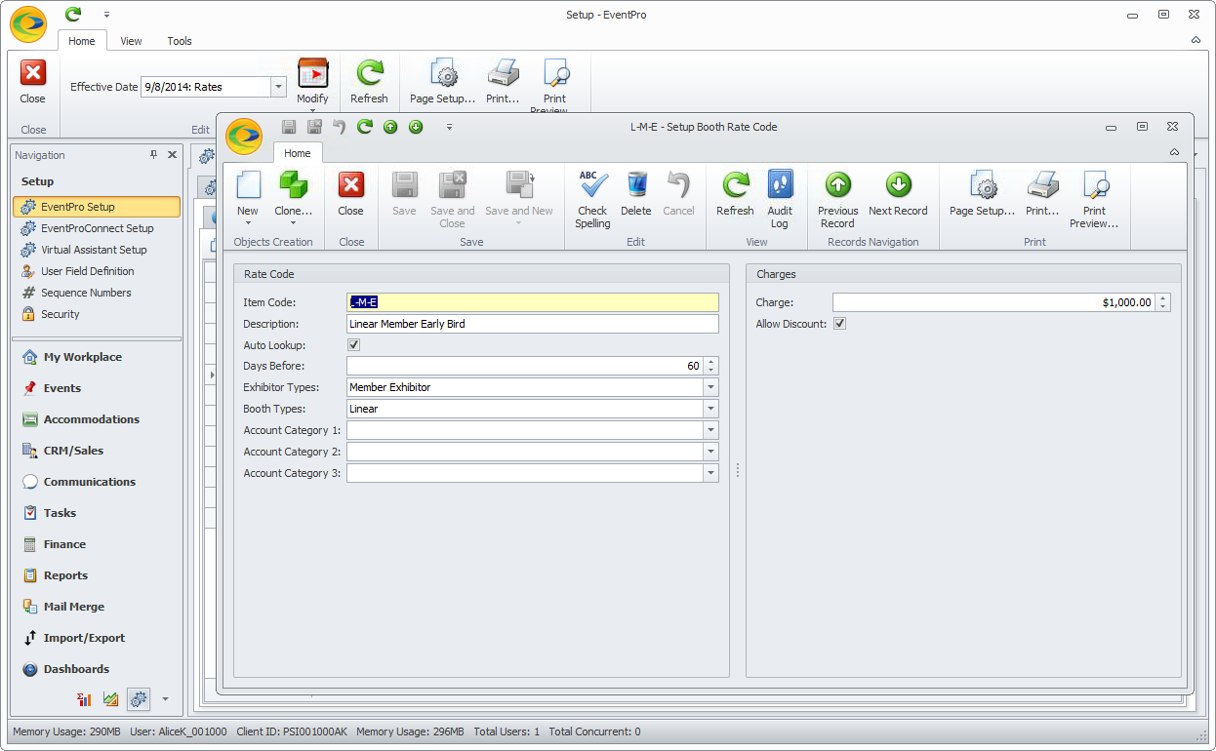
Task: Open the Audit Log
Action: click(x=780, y=199)
